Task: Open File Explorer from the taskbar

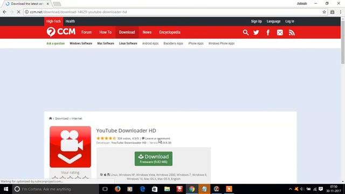Action: coord(167,189)
